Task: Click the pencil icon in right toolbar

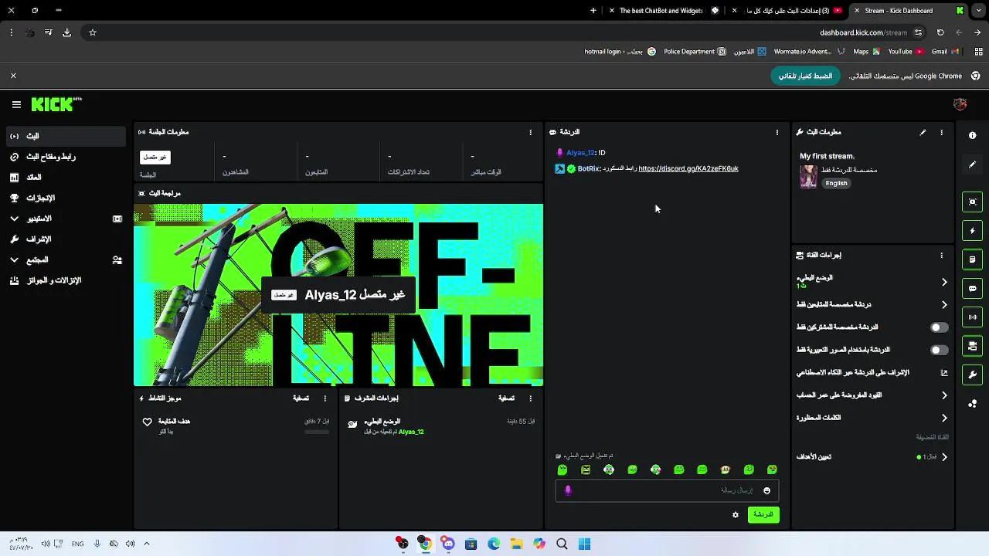Action: 973,164
